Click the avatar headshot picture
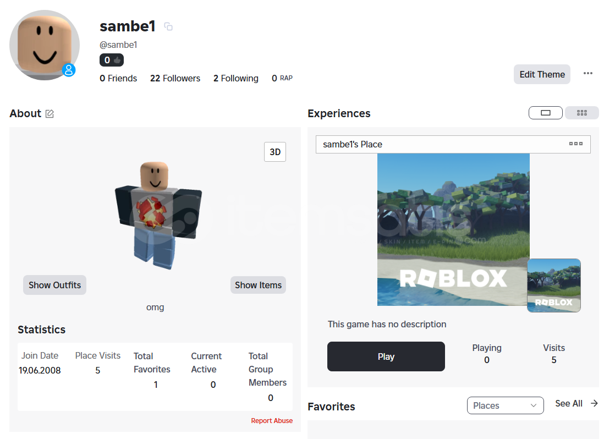The width and height of the screenshot is (615, 439). click(44, 45)
